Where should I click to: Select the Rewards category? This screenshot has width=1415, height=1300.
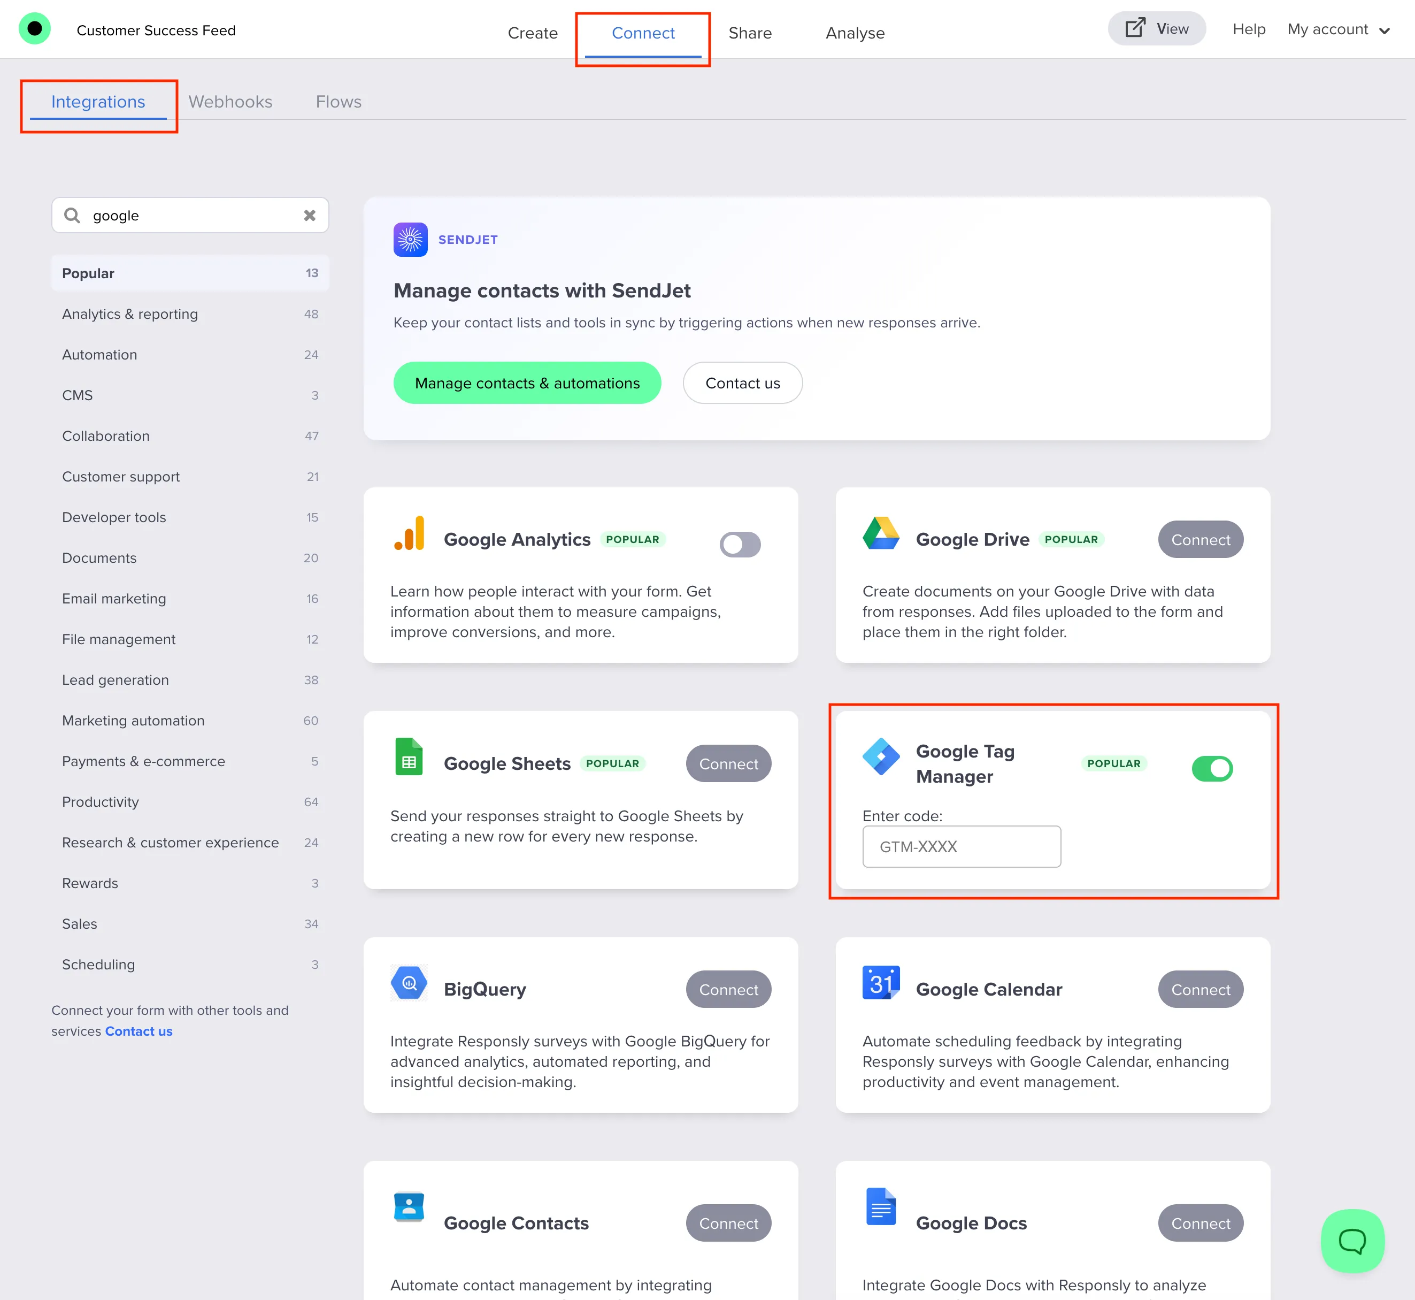point(190,883)
